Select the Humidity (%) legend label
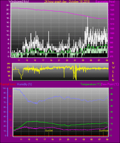Viewport: 120px width, 143px height. (24, 84)
